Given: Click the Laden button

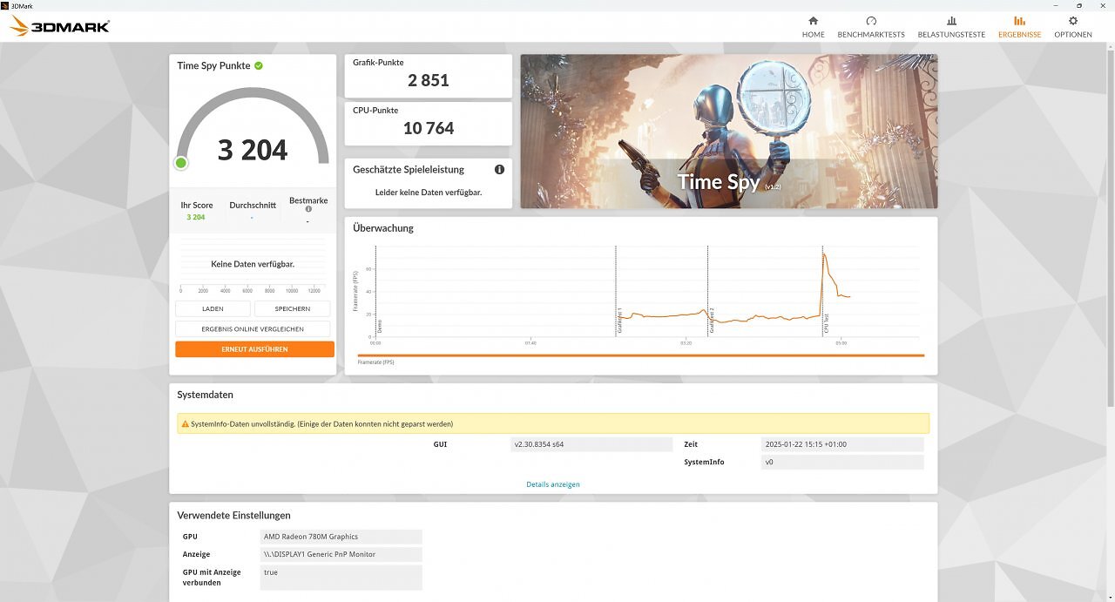Looking at the screenshot, I should tap(213, 308).
